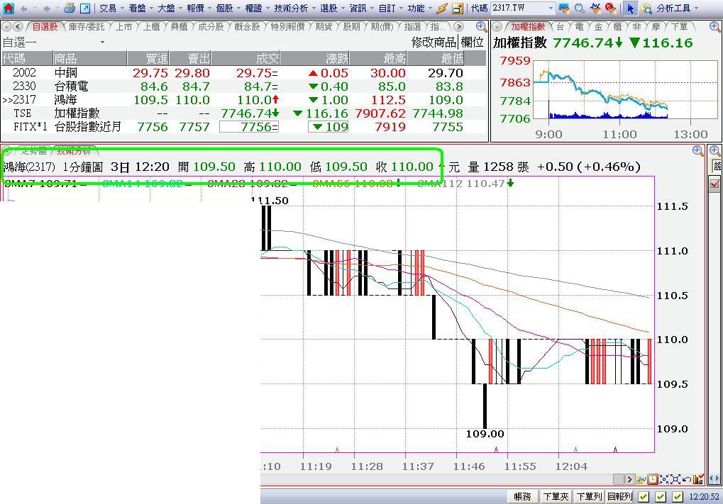This screenshot has width=723, height=504.
Task: Click the bar chart indicator settings icon
Action: [698, 480]
